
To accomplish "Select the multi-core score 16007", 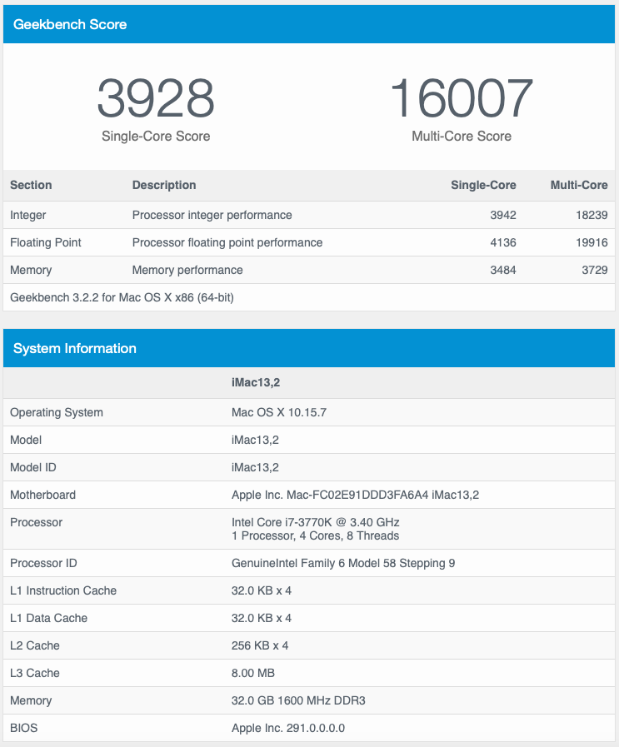I will point(462,98).
